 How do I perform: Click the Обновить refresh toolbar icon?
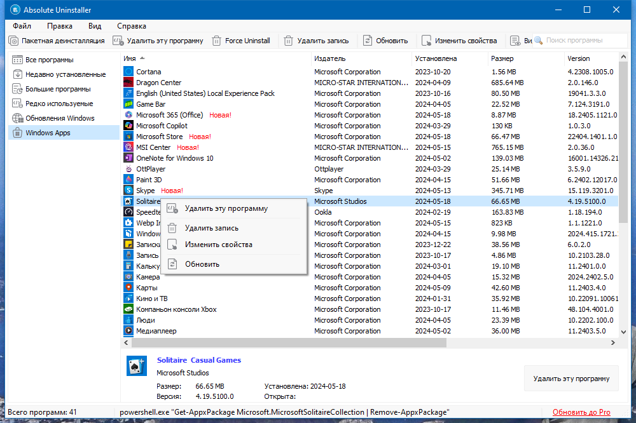pyautogui.click(x=368, y=41)
